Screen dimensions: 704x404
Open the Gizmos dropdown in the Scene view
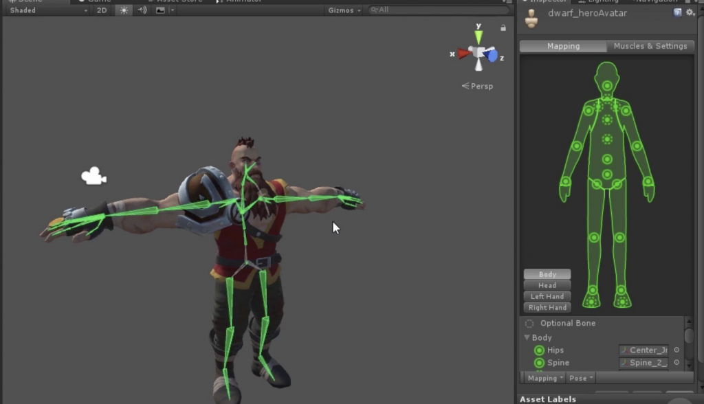click(x=344, y=10)
